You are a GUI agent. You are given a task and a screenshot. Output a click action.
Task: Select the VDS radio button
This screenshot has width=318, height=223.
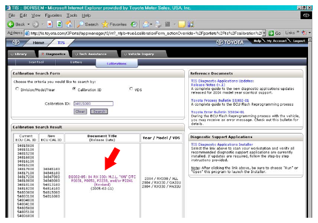click(131, 89)
